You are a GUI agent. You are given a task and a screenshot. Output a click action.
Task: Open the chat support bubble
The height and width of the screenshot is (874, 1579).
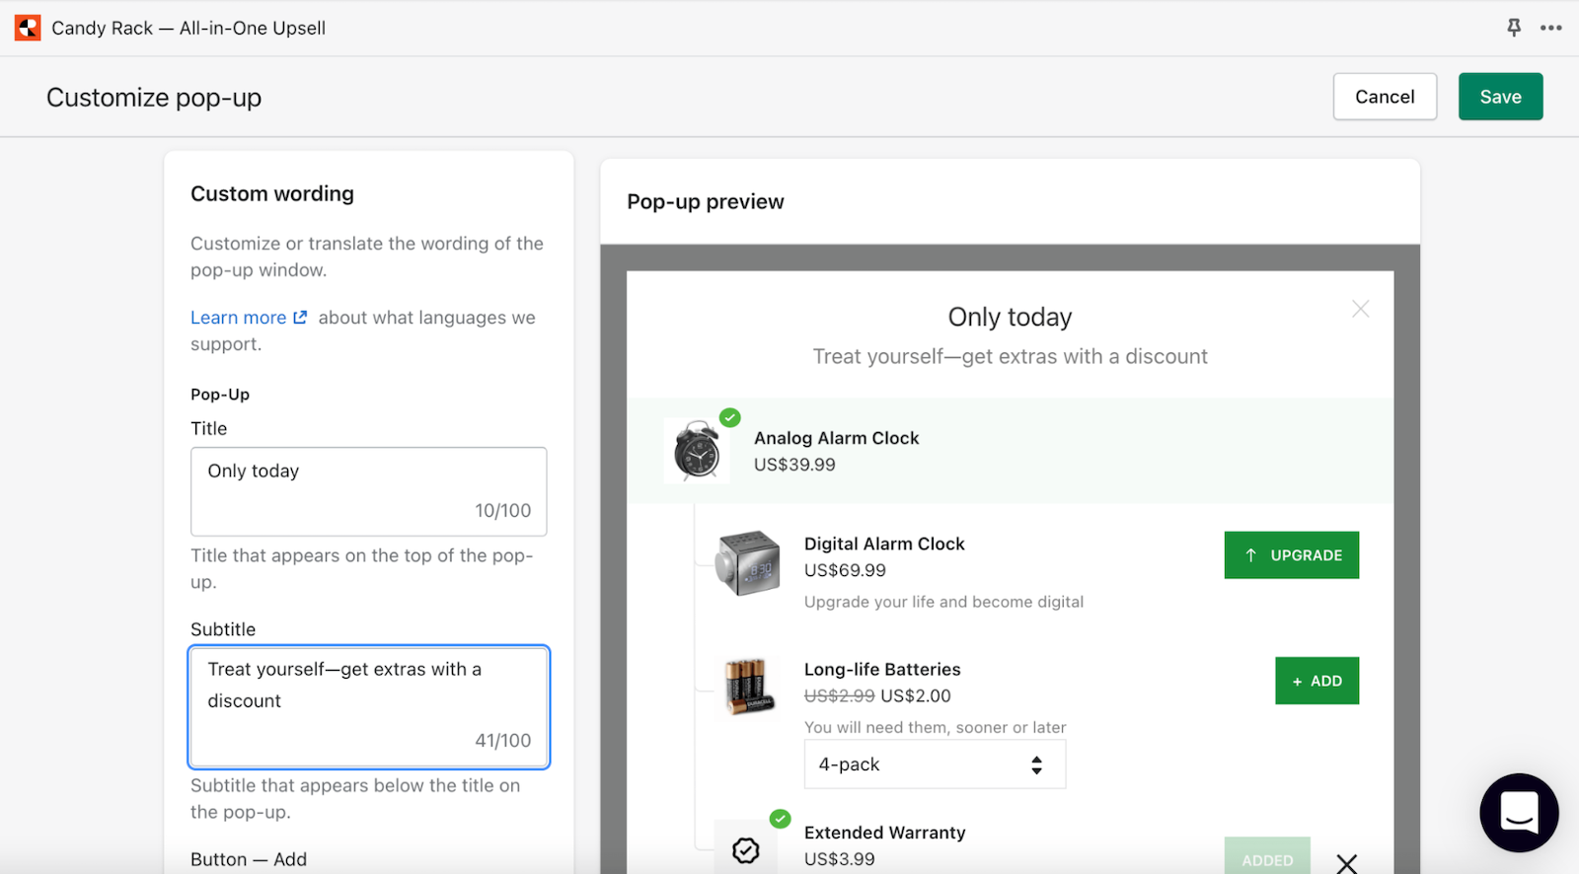(1519, 813)
